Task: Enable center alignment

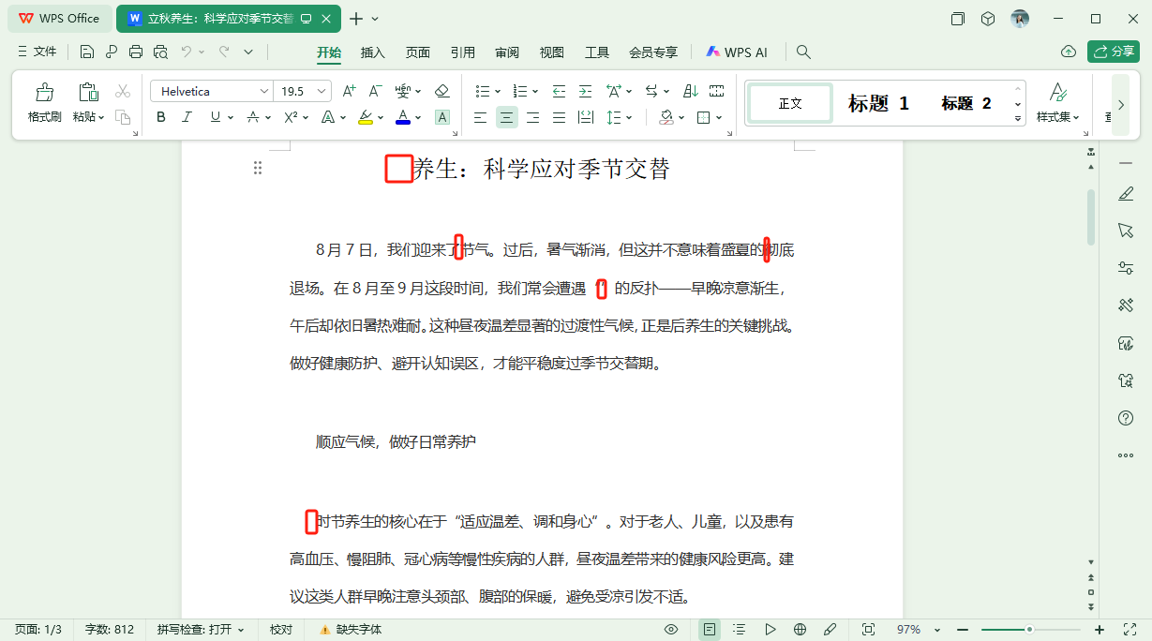Action: (x=505, y=117)
